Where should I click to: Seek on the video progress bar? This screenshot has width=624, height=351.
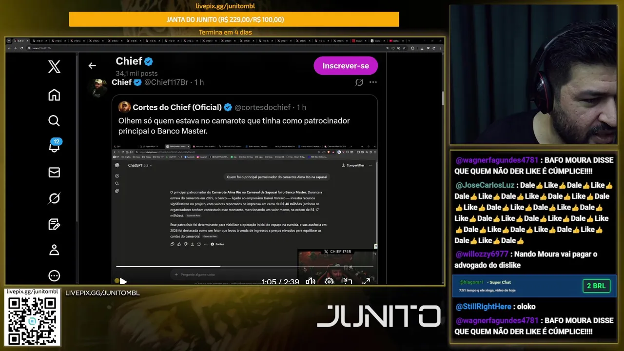(245, 267)
